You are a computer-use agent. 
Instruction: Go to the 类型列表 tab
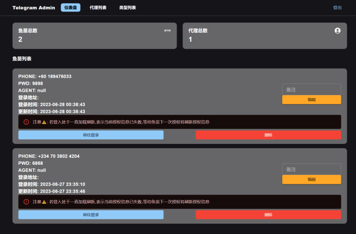click(128, 8)
